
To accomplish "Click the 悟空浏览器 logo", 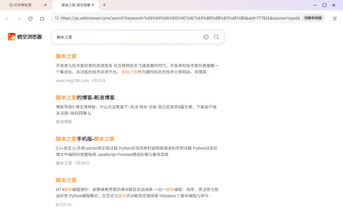I will (24, 37).
